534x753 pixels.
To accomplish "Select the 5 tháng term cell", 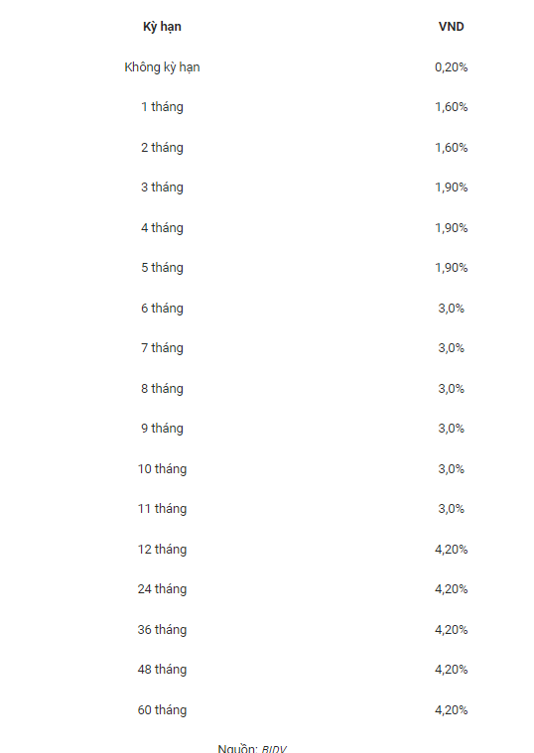I will (x=162, y=268).
